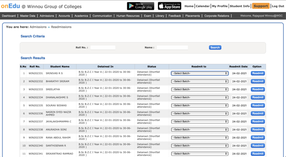
Task: Expand batch dropdown for SRINIVAS R S
Action: (x=199, y=73)
